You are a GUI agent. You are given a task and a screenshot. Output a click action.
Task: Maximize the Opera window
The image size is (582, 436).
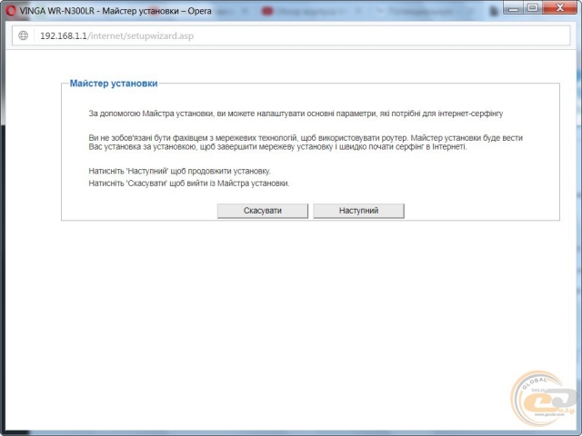coord(532,7)
